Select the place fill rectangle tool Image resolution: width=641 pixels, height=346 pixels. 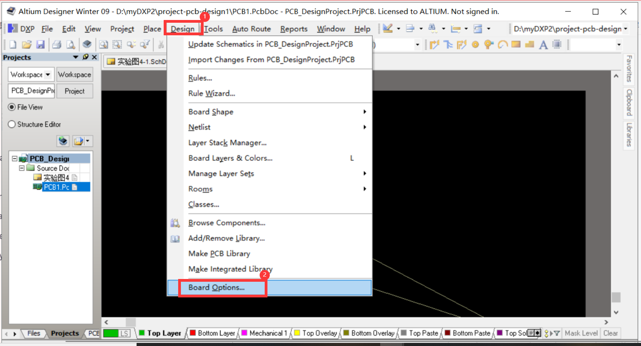pyautogui.click(x=516, y=44)
